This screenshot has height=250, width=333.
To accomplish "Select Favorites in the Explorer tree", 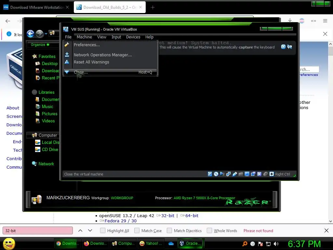I will point(44,56).
